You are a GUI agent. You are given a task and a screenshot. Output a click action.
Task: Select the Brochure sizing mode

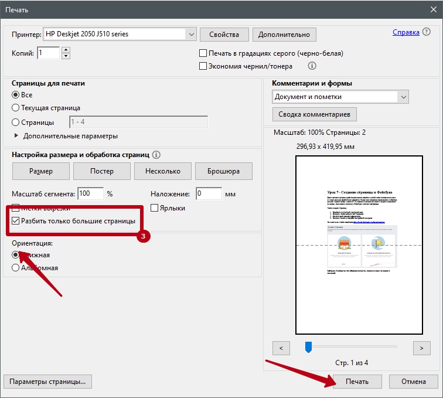pos(223,171)
